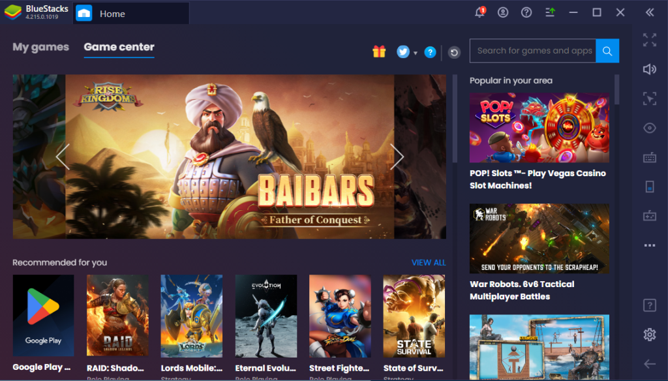Click the blue help circle icon

(431, 52)
